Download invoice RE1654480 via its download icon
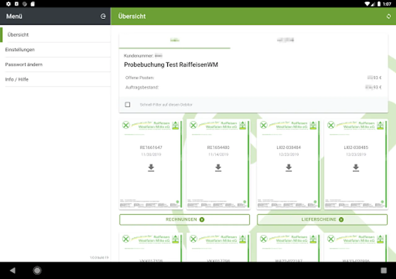 coord(218,168)
